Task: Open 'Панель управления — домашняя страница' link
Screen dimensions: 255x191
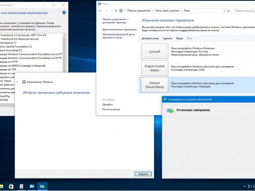Action: 115,21
